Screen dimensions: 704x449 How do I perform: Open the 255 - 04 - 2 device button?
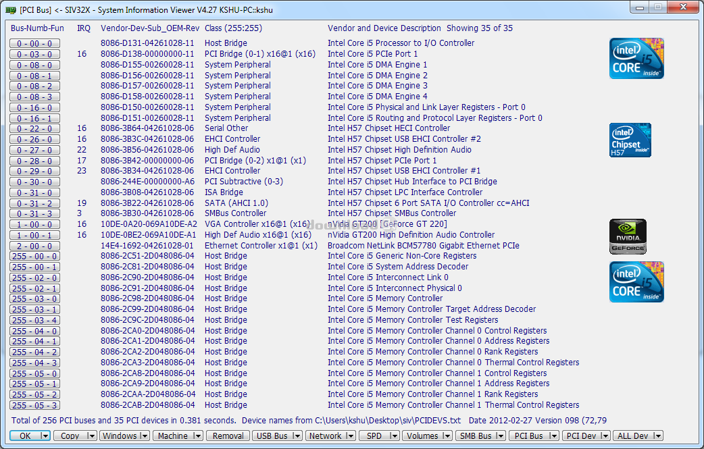click(x=34, y=352)
